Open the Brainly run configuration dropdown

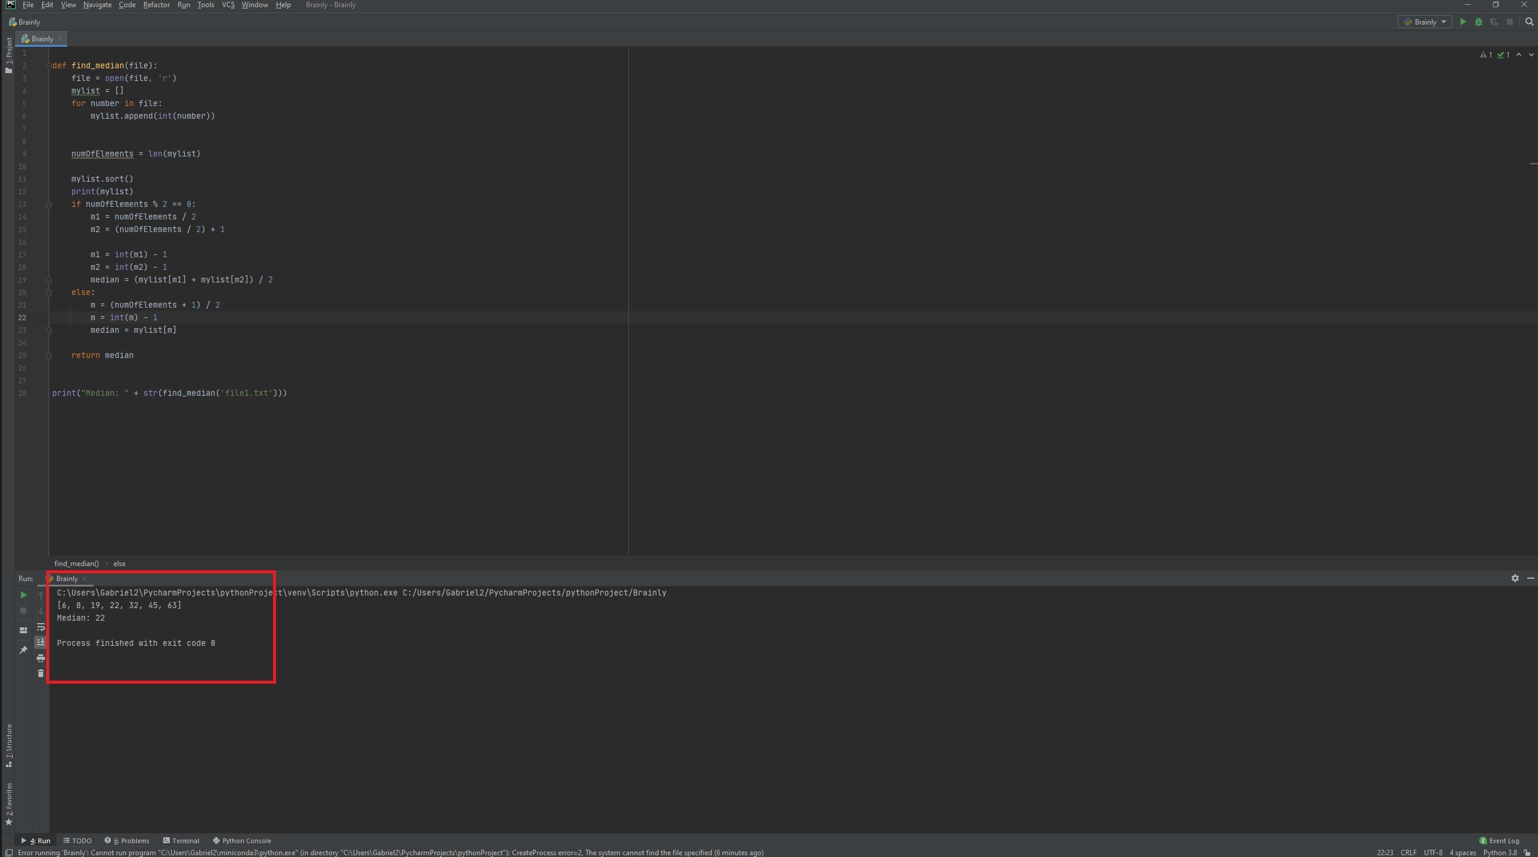click(x=1425, y=22)
